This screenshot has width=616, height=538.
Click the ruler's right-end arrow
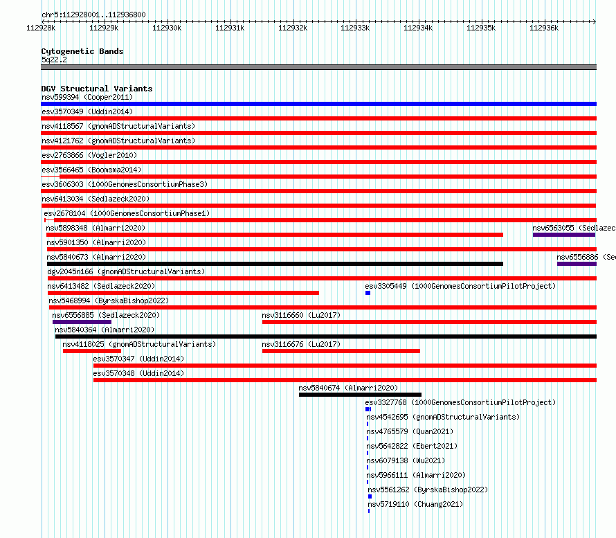coord(594,21)
